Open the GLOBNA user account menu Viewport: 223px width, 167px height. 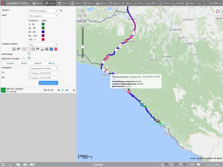[216, 3]
